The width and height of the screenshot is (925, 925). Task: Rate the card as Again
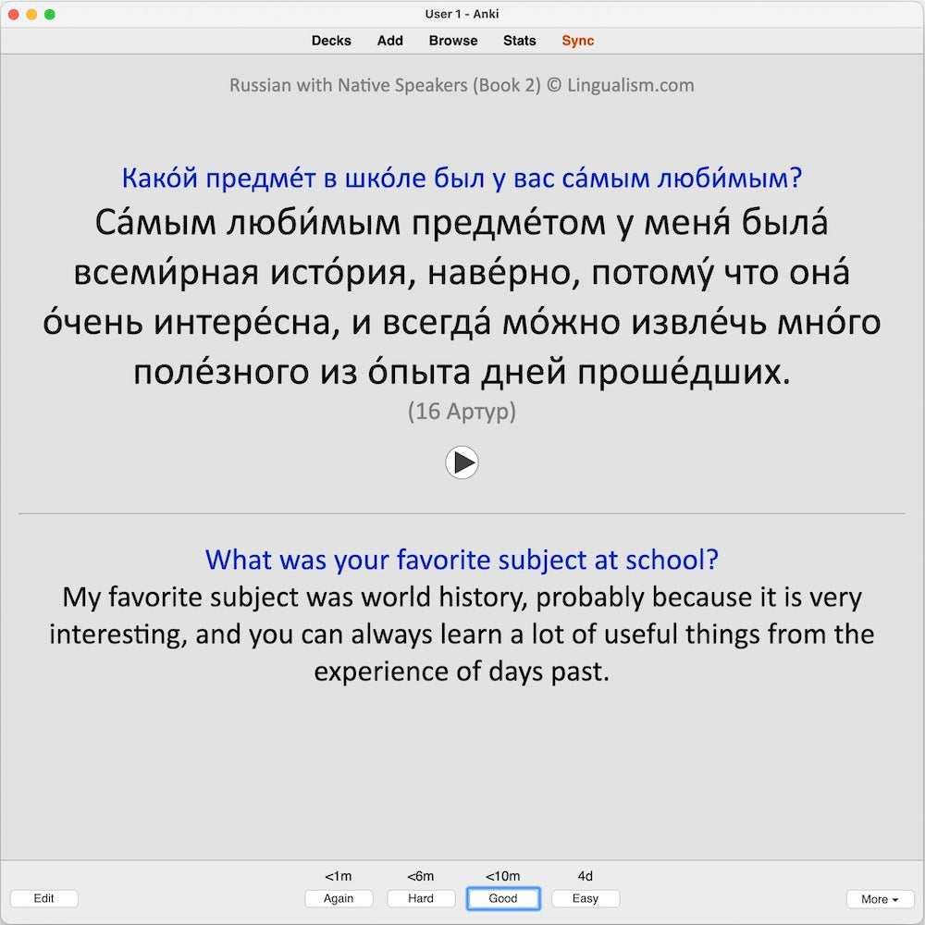click(339, 898)
